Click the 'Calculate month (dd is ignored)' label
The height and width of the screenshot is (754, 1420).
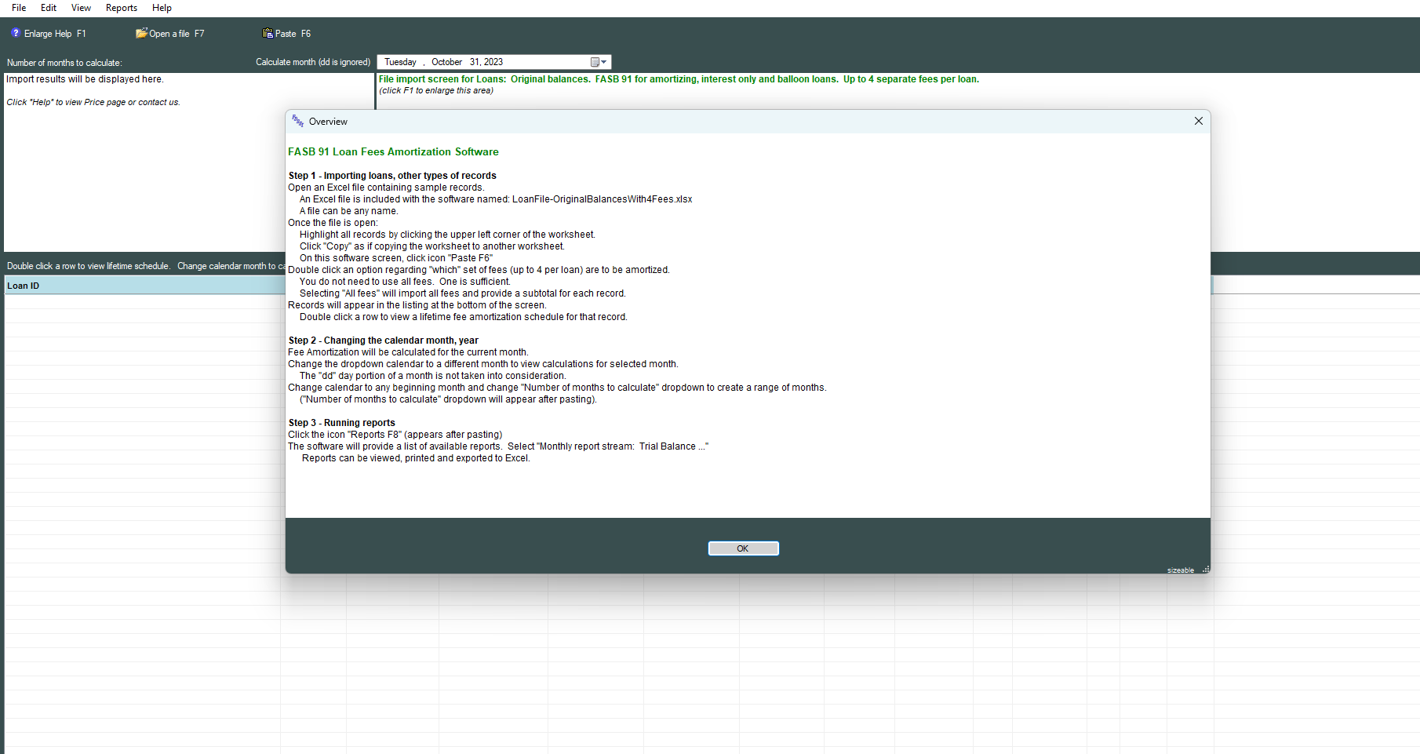click(x=313, y=62)
